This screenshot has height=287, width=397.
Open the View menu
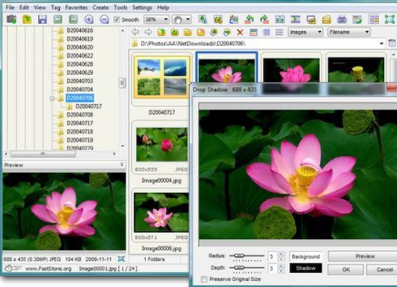(x=39, y=7)
